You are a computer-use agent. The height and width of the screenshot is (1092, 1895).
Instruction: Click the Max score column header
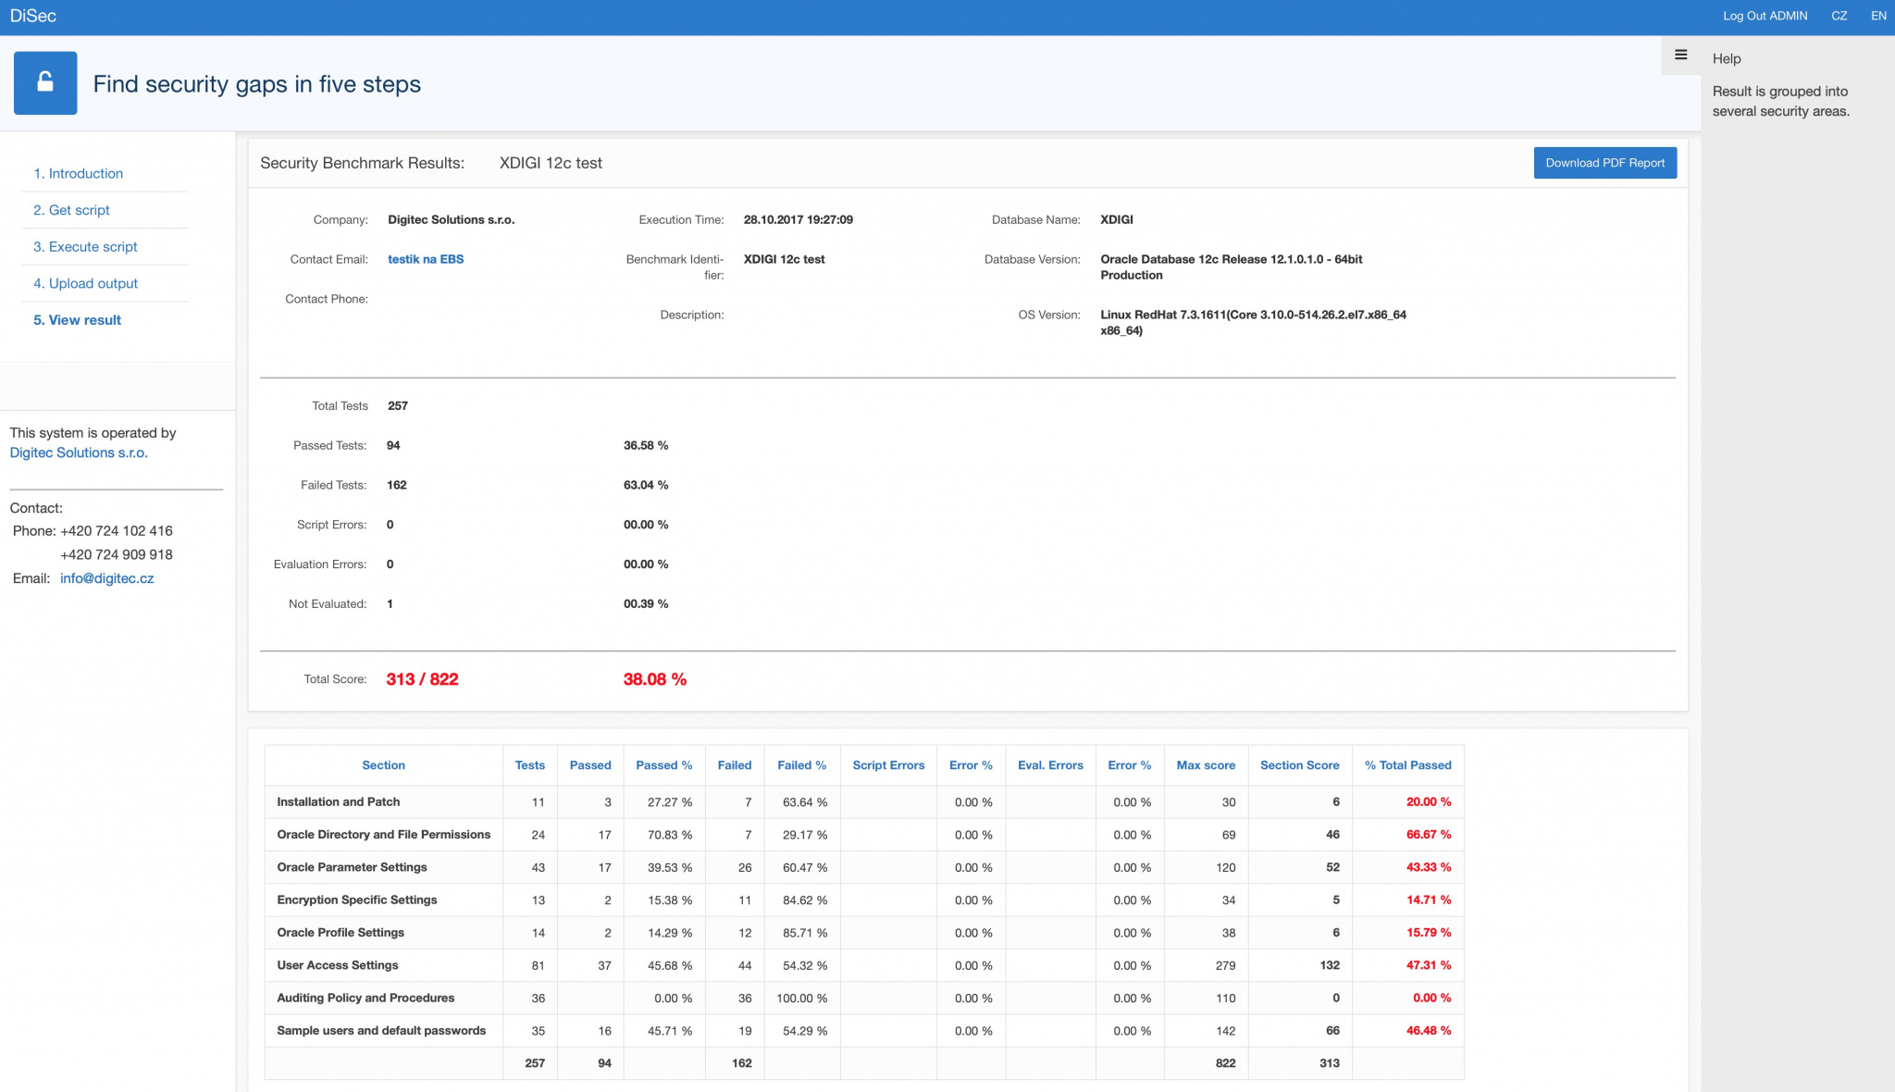click(x=1205, y=765)
